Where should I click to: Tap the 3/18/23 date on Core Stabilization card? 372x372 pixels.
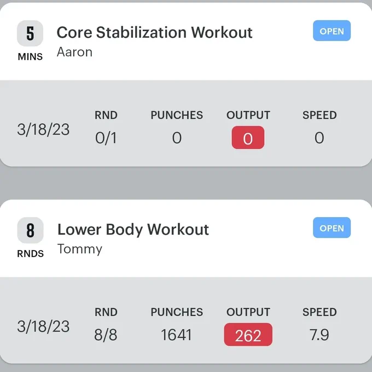pyautogui.click(x=43, y=130)
